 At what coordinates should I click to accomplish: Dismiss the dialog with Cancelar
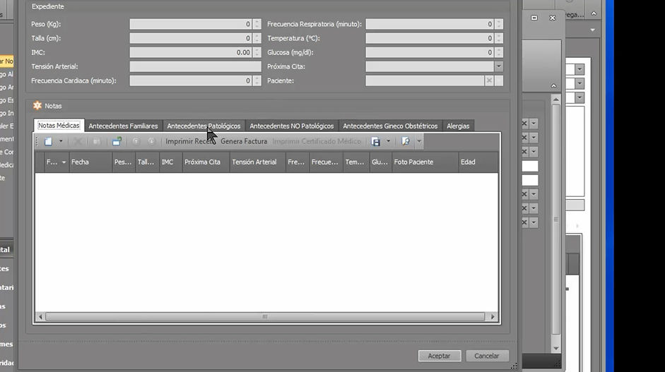pyautogui.click(x=487, y=356)
